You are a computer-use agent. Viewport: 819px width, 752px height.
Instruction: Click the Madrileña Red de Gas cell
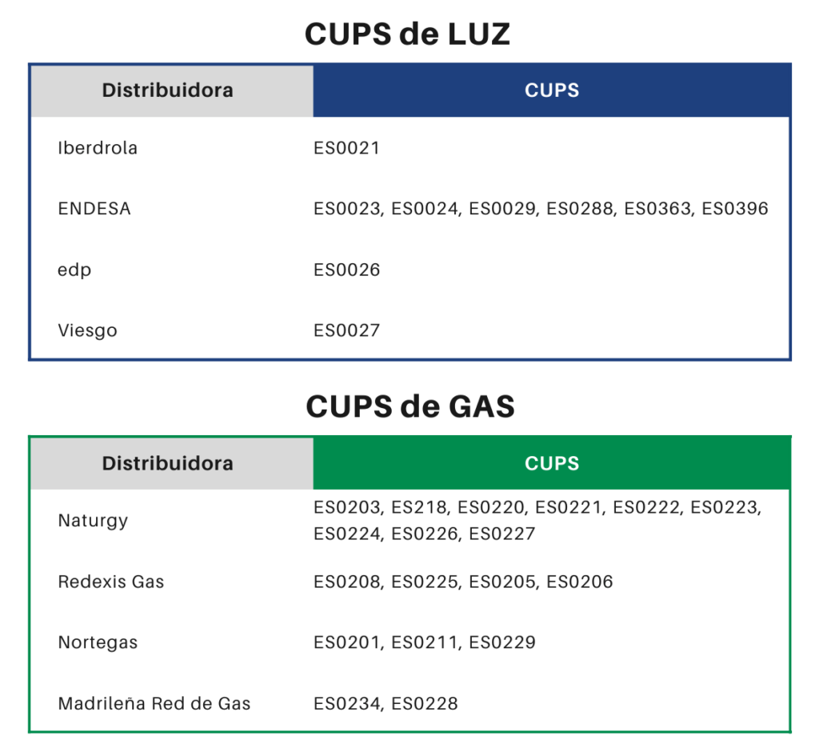154,704
